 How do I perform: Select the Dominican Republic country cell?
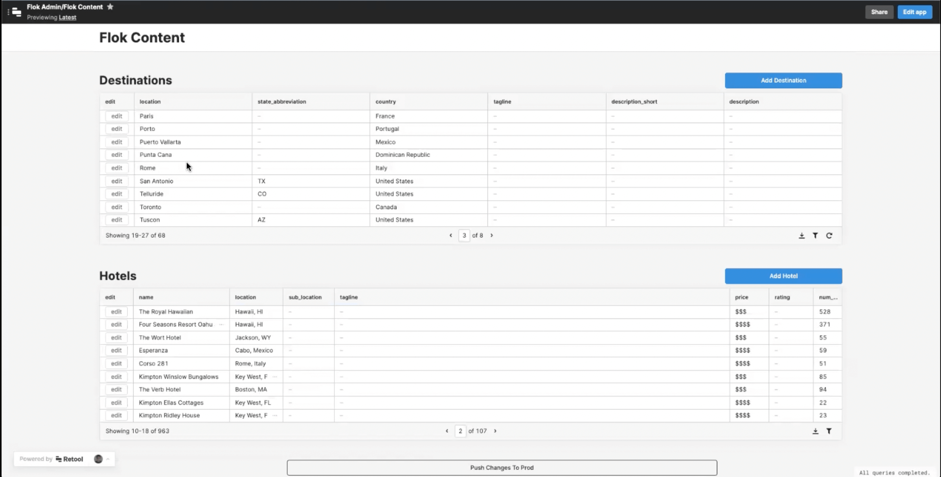429,155
